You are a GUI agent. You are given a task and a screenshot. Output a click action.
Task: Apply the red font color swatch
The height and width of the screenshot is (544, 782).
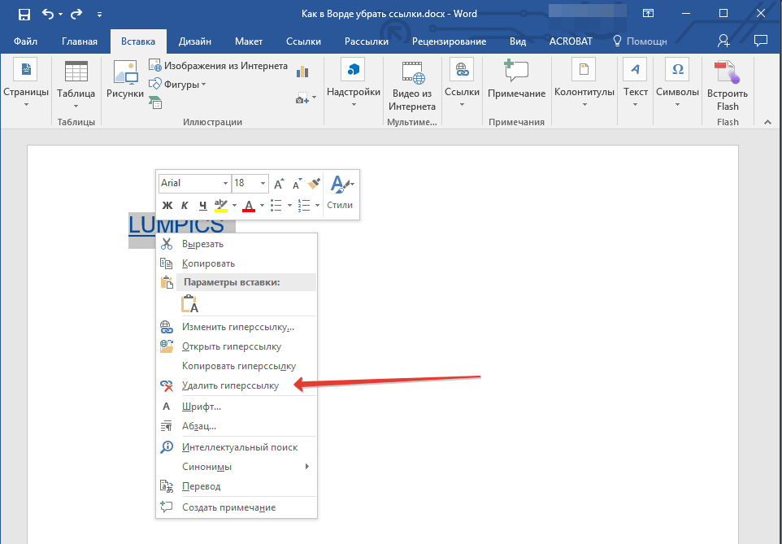(249, 205)
